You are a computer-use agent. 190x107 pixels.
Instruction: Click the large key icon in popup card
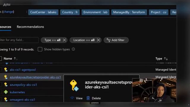point(75,85)
